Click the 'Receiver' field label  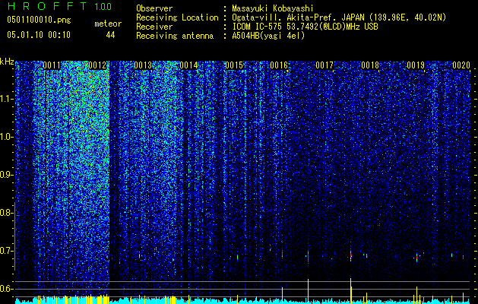[x=154, y=27]
